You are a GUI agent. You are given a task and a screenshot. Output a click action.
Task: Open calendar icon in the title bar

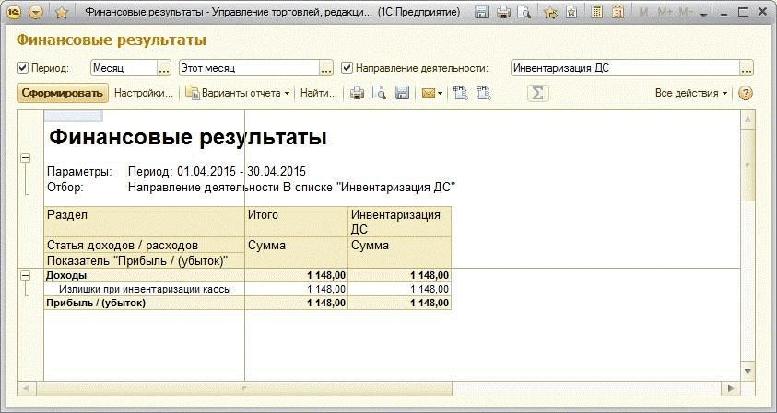tap(618, 13)
